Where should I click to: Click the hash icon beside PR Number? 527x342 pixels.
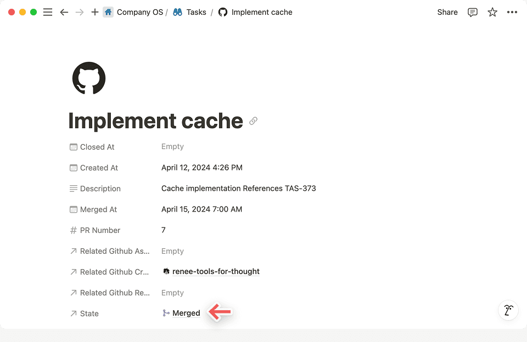point(73,230)
